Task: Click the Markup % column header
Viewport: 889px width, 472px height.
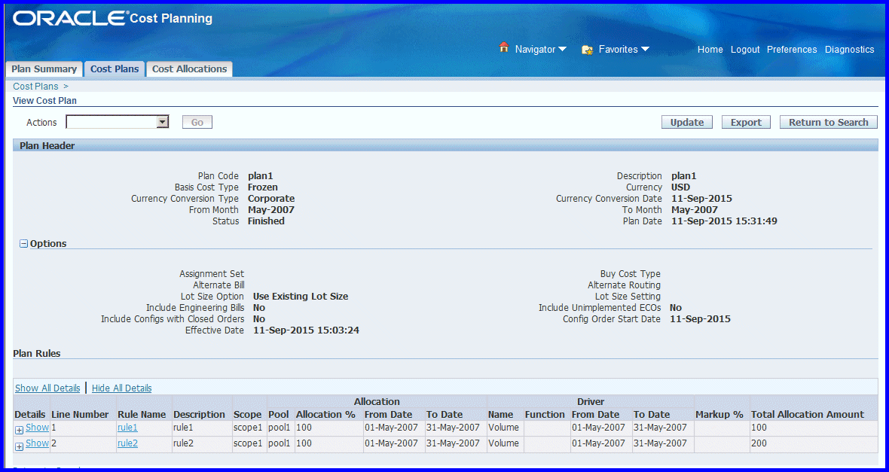Action: (x=719, y=414)
